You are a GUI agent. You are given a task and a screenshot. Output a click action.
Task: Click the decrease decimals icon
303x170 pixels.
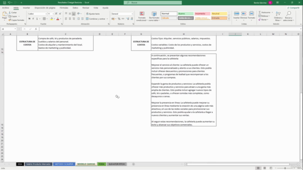tap(132, 19)
